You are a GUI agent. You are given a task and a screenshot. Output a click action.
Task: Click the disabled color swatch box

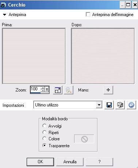pos(84,139)
